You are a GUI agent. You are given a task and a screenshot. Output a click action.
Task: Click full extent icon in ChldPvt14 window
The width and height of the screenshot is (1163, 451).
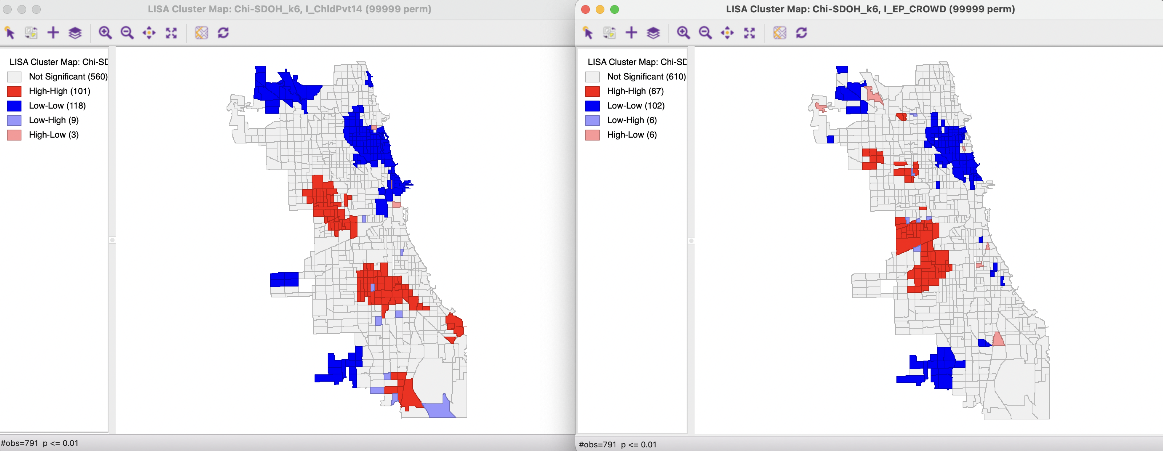pos(171,33)
